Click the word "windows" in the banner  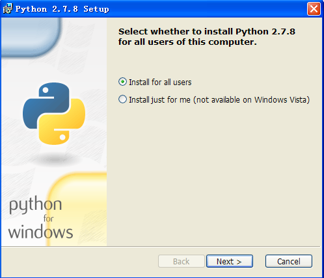(40, 232)
